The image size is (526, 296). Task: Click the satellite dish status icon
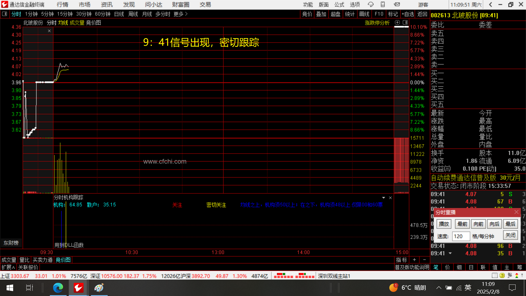(x=510, y=275)
